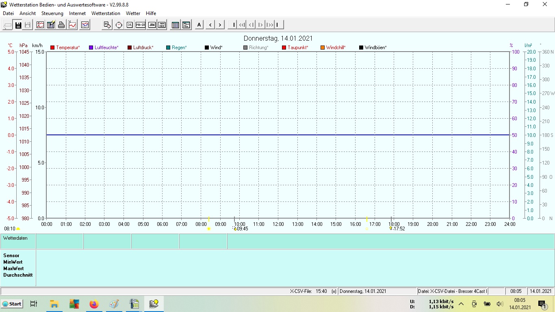The width and height of the screenshot is (555, 312).
Task: Click the day '31.' calendar icon
Action: (130, 25)
